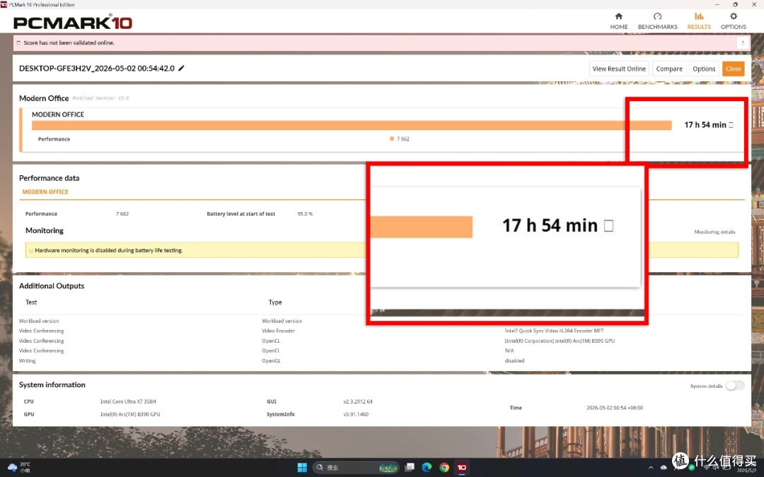Edit result name with pencil icon
This screenshot has height=477, width=764.
(181, 69)
